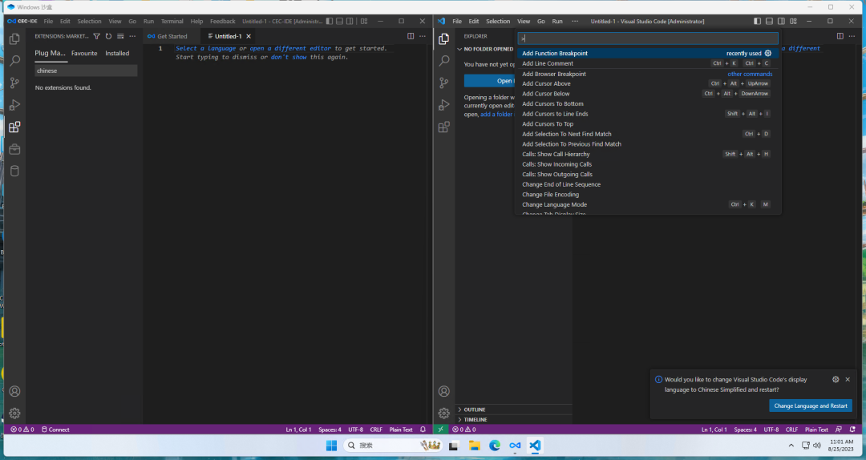Image resolution: width=866 pixels, height=460 pixels.
Task: Customize layout in CEC-IDE title bar
Action: (364, 21)
